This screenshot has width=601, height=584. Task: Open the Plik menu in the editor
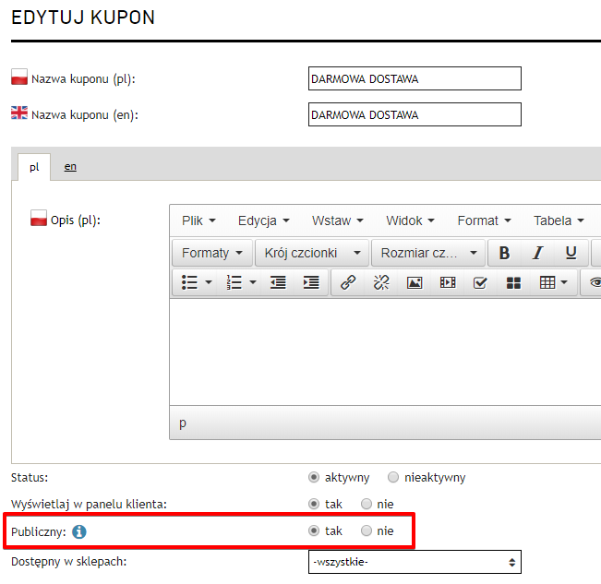(198, 220)
